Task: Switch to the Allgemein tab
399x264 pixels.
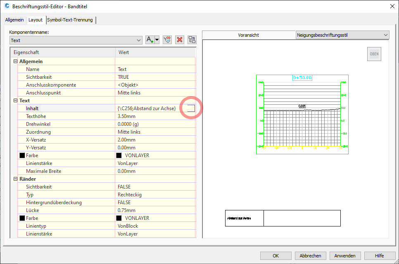Action: coord(14,20)
